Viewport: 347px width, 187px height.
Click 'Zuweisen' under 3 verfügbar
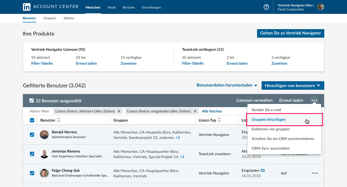click(279, 63)
